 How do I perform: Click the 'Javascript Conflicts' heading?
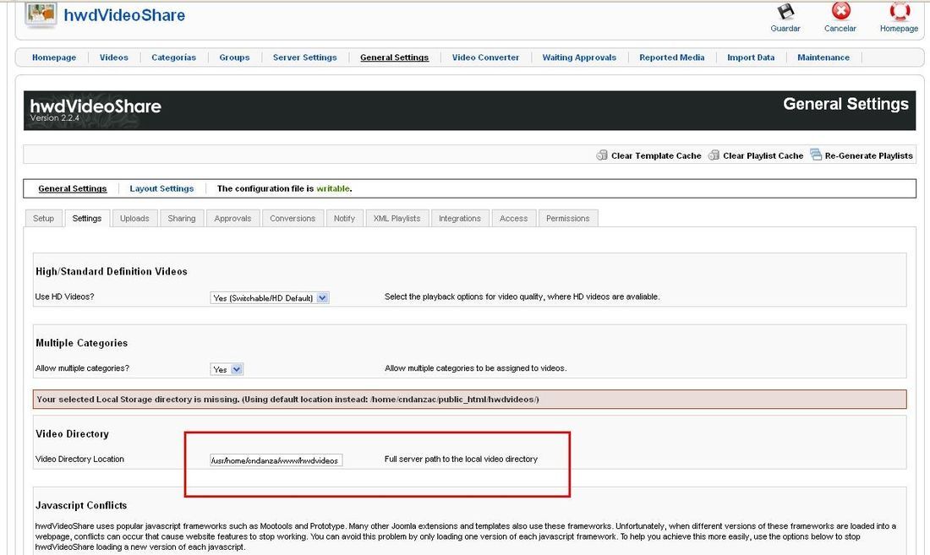(x=81, y=505)
